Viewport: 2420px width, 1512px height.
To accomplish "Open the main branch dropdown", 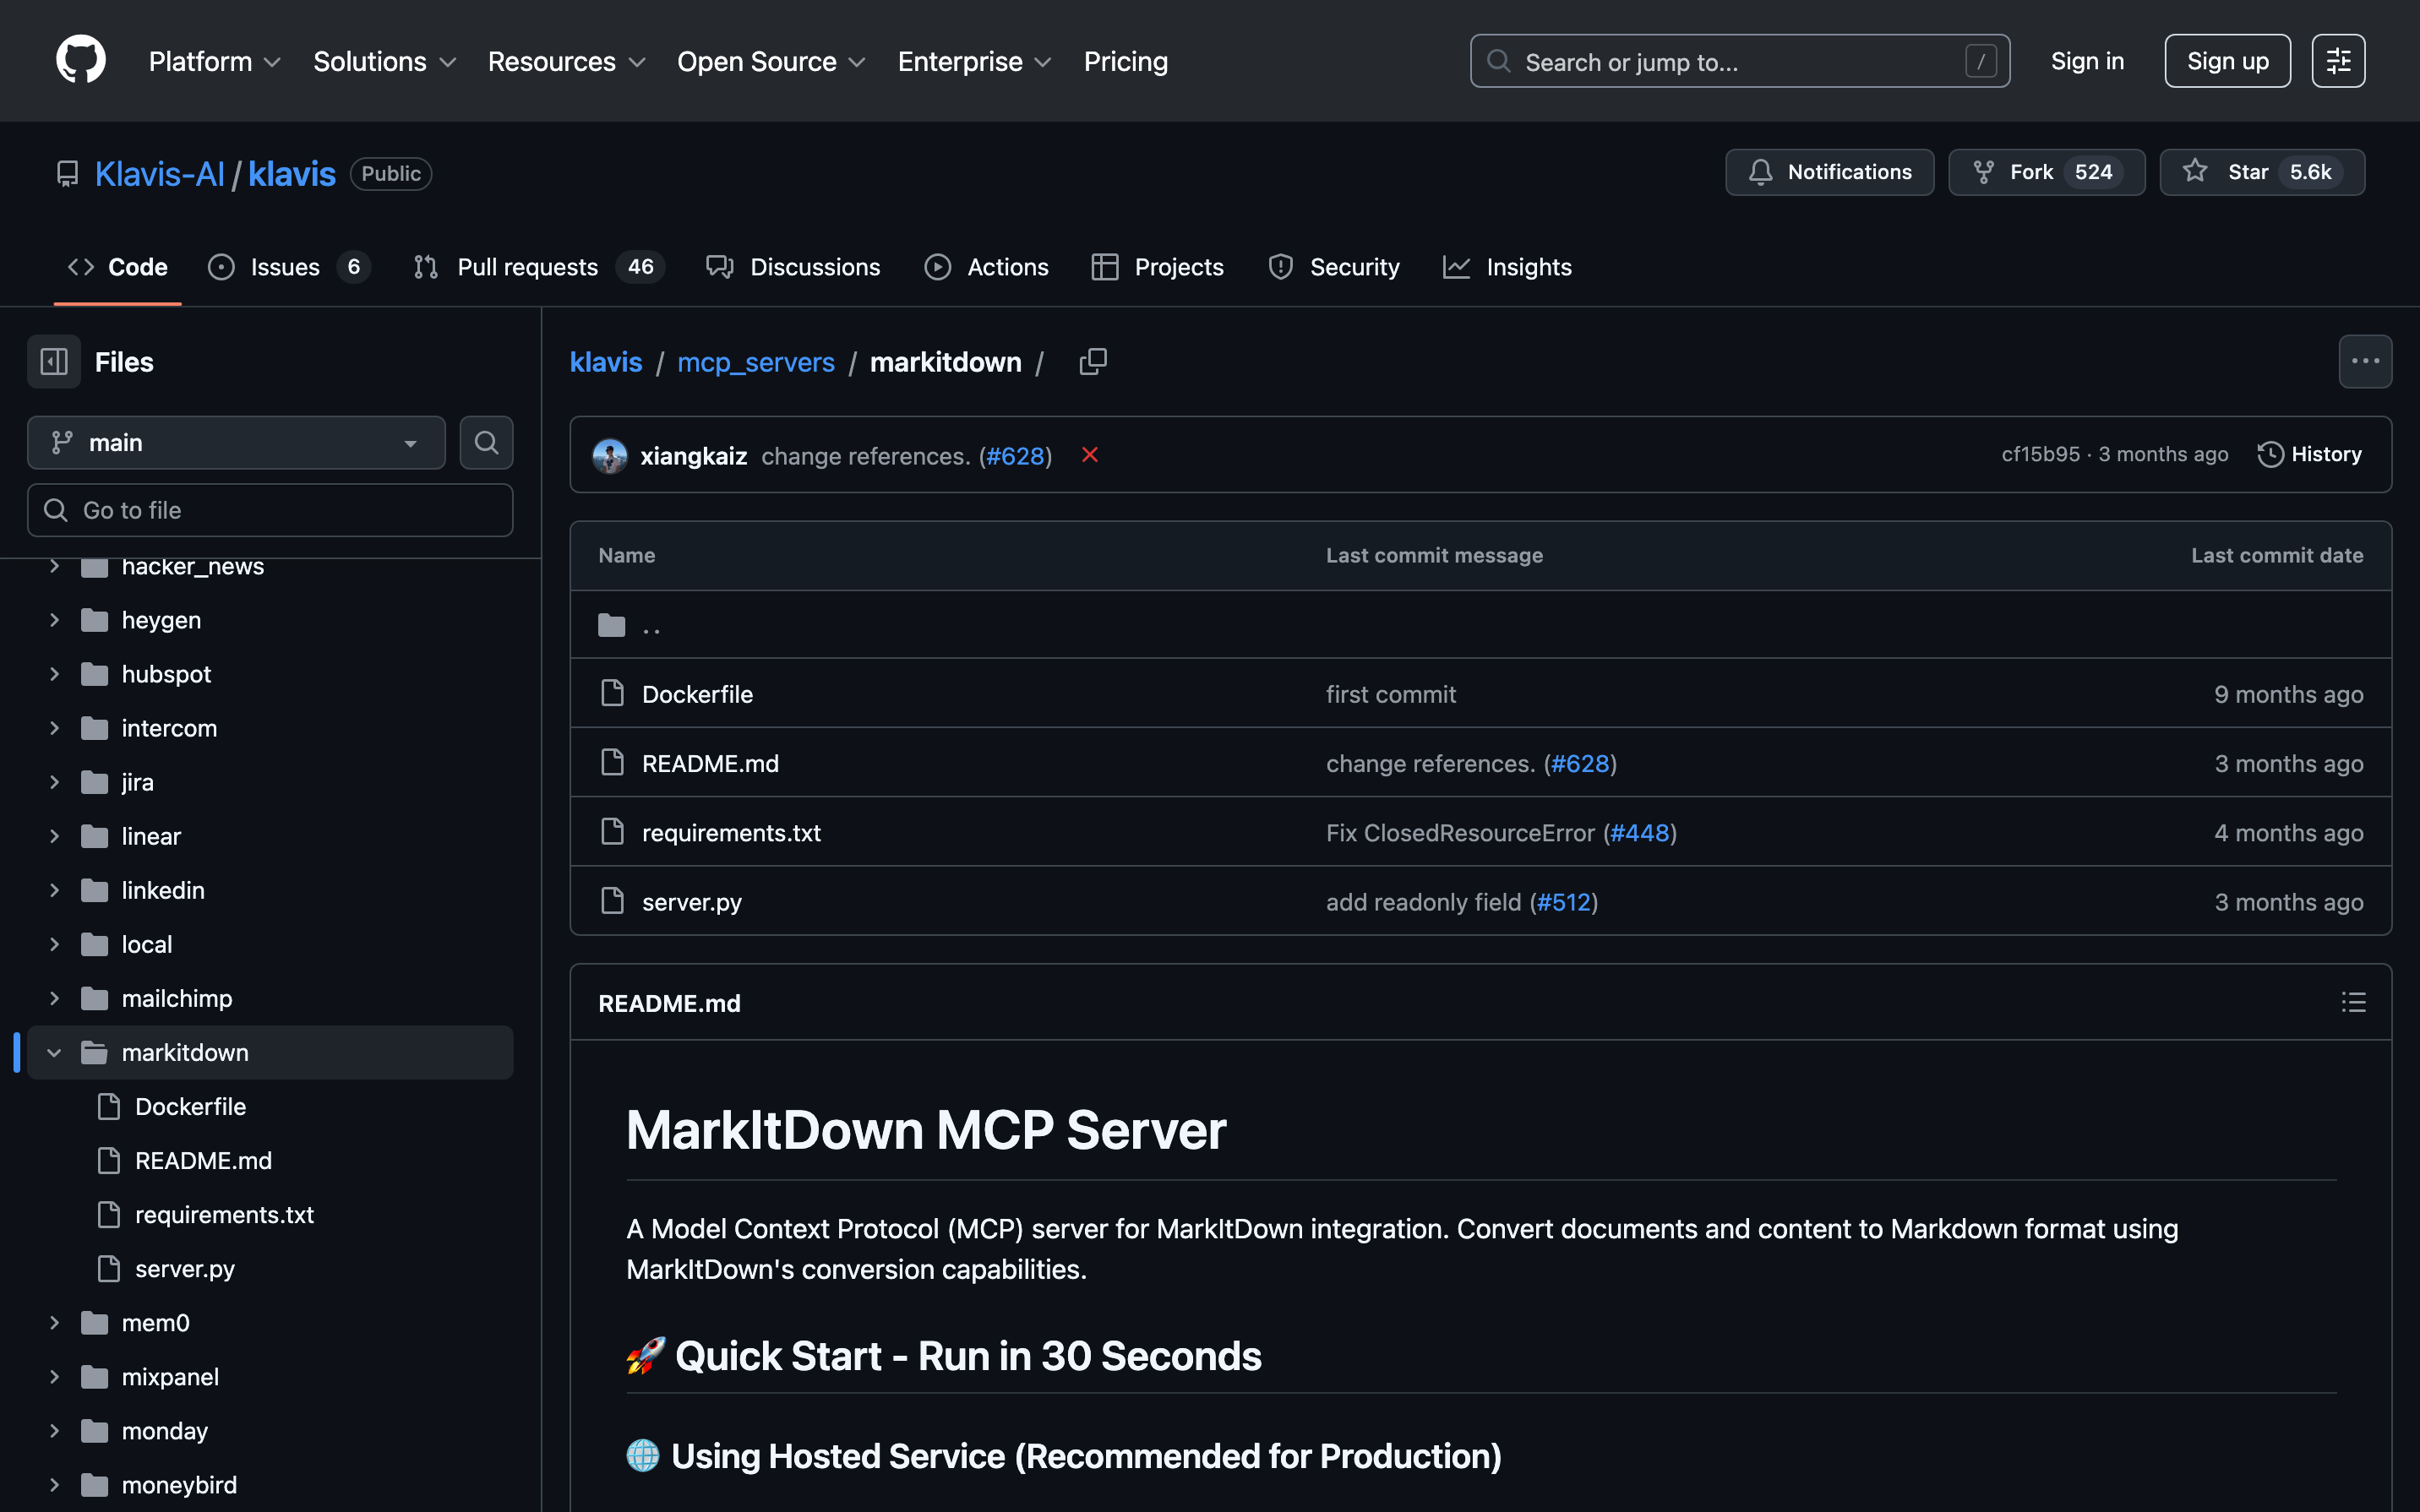I will [236, 442].
